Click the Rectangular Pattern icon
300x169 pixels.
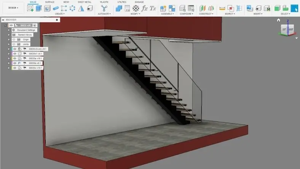64,8
